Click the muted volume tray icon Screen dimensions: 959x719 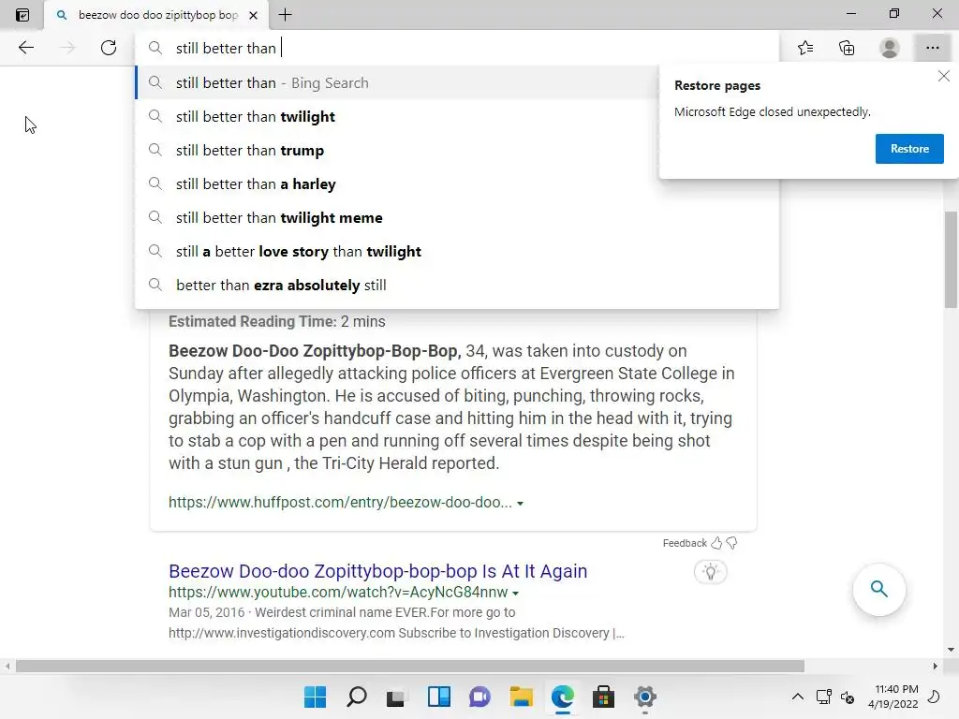point(848,697)
